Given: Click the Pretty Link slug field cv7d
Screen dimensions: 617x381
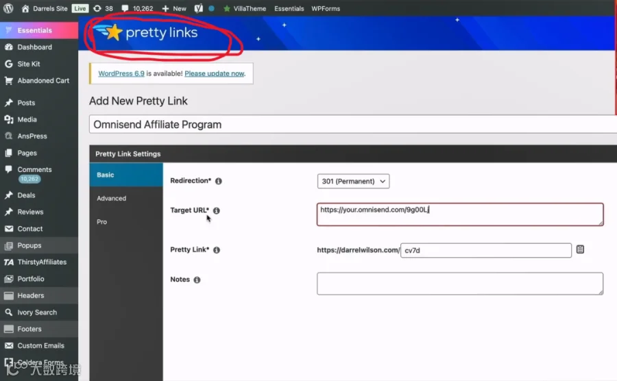Looking at the screenshot, I should pyautogui.click(x=486, y=251).
